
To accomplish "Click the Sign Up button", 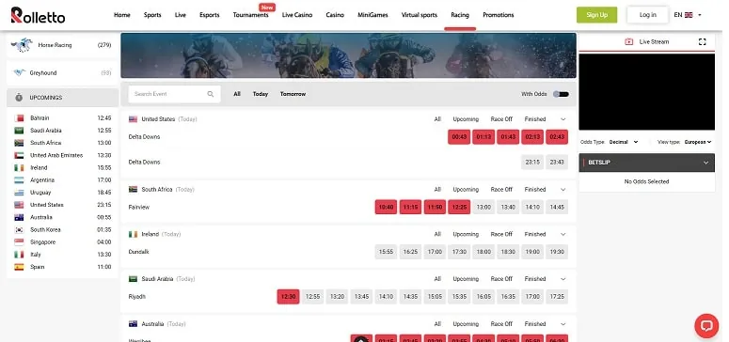I will (597, 15).
